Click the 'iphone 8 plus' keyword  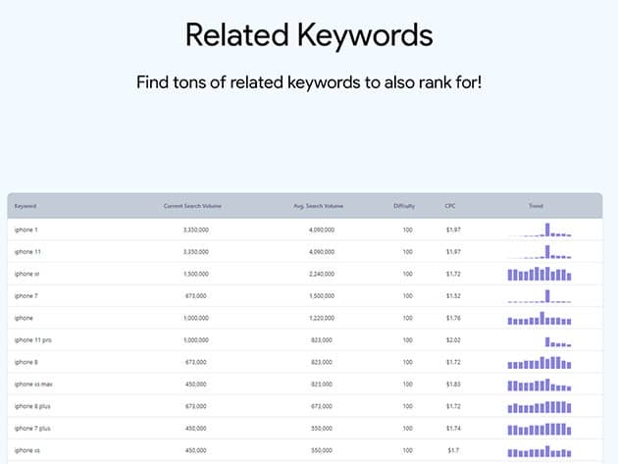(32, 406)
